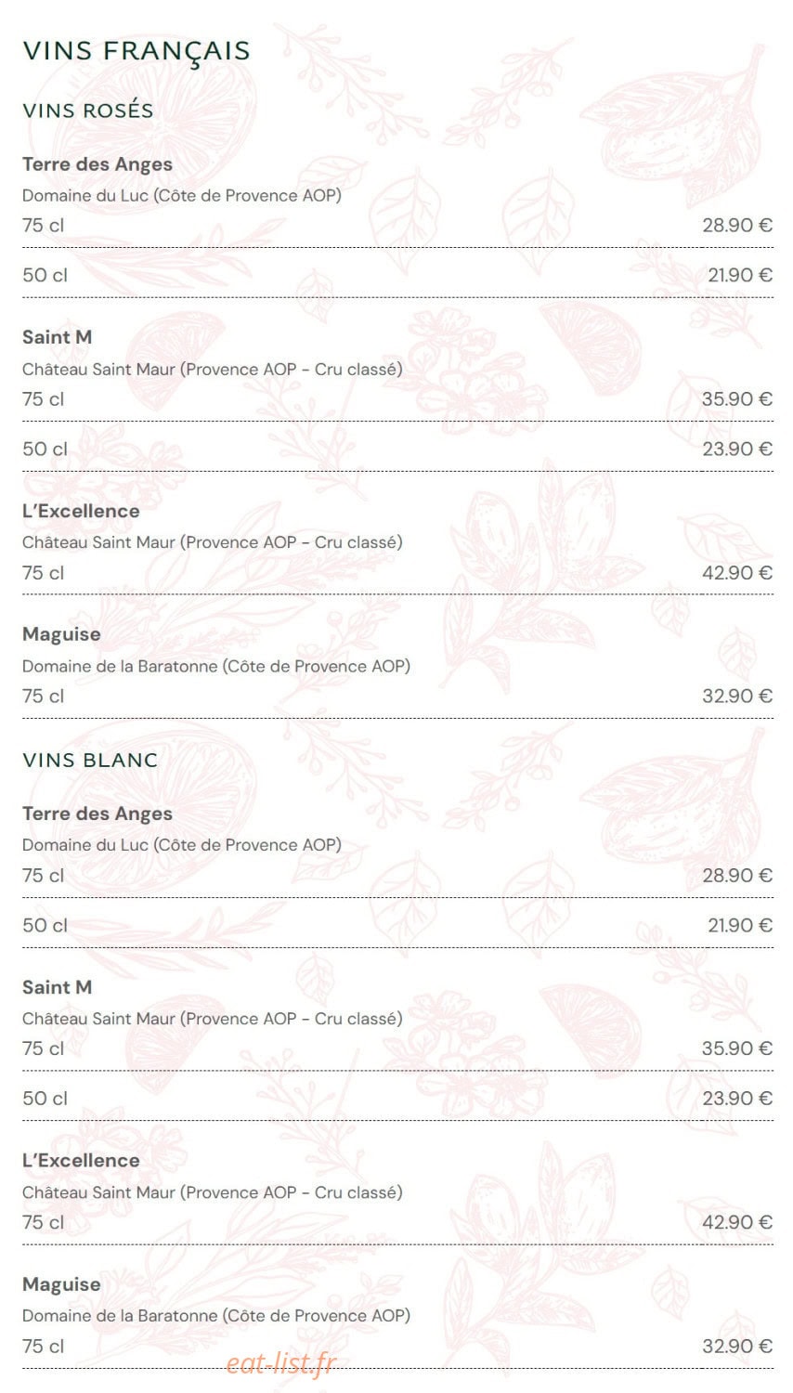Click Terre des Anges under Vins Rosés

[x=97, y=164]
